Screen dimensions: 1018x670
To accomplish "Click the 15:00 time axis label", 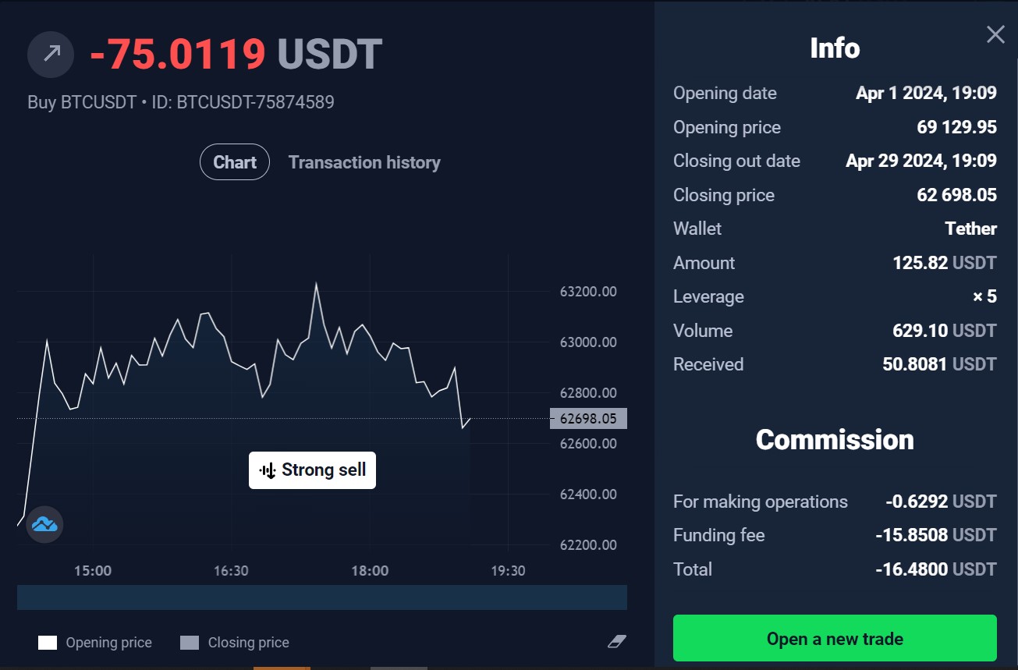I will tap(93, 571).
